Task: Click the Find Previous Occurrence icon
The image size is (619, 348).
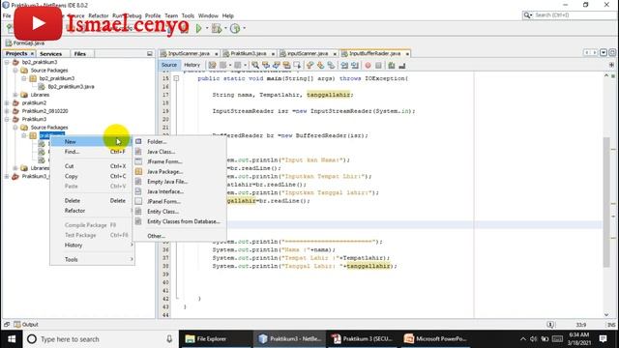Action: pyautogui.click(x=266, y=65)
